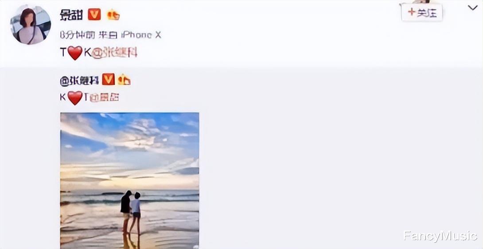
Task: Click the red heart emoji in K❤T repost text
Action: click(x=75, y=98)
